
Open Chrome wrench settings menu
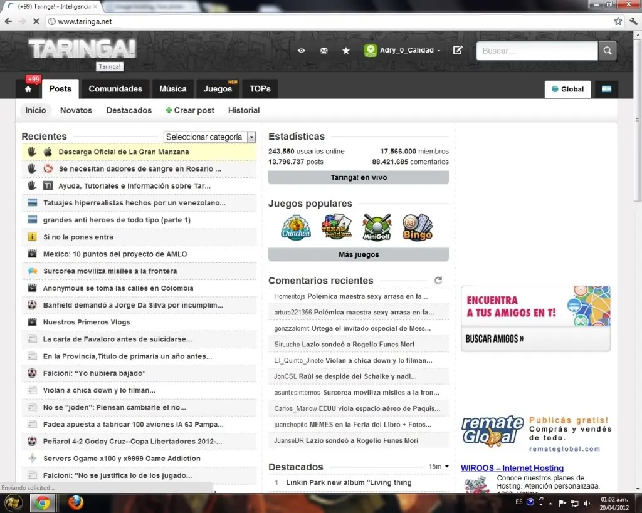(x=633, y=21)
